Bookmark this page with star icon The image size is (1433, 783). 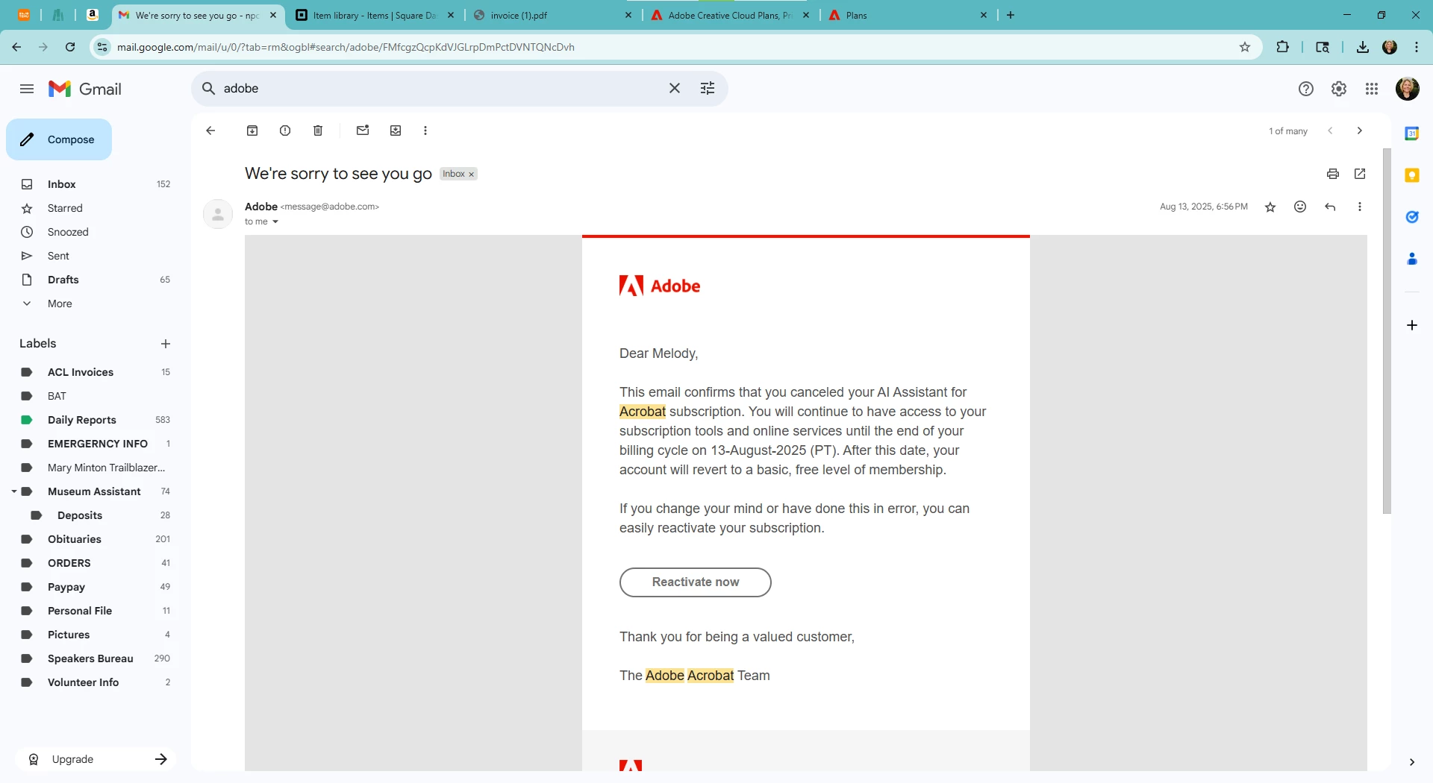click(x=1245, y=47)
